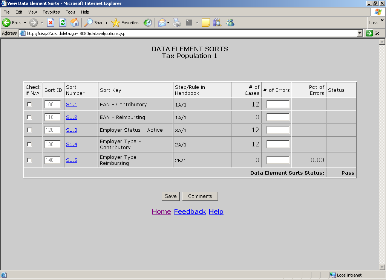
Task: Expand the Mail icon dropdown arrow
Action: tap(168, 23)
